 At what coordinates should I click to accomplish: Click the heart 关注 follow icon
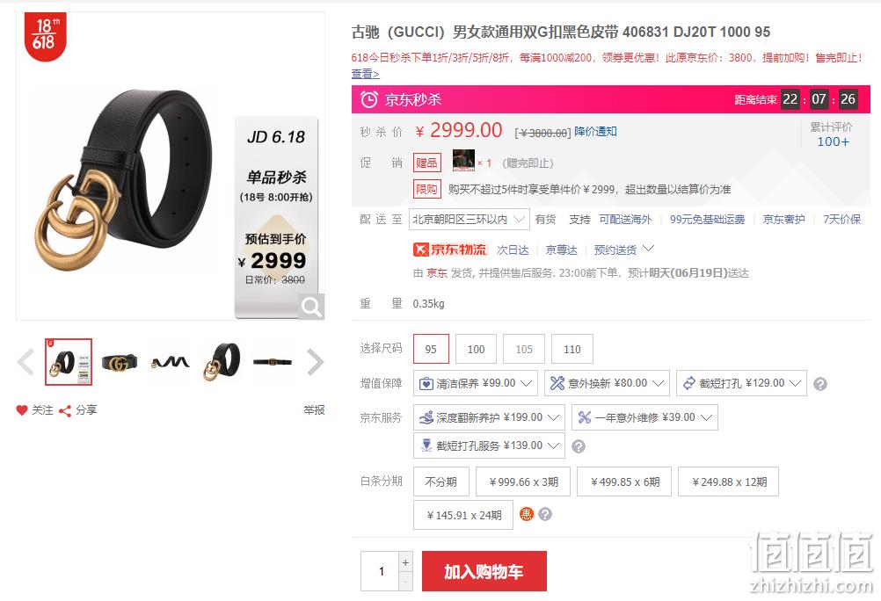(22, 410)
